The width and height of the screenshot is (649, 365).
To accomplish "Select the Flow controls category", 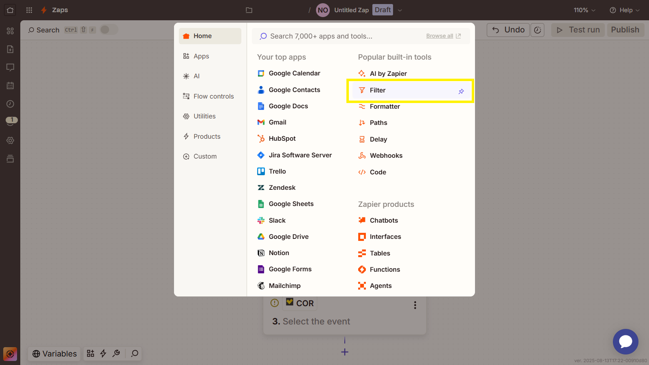I will click(210, 97).
